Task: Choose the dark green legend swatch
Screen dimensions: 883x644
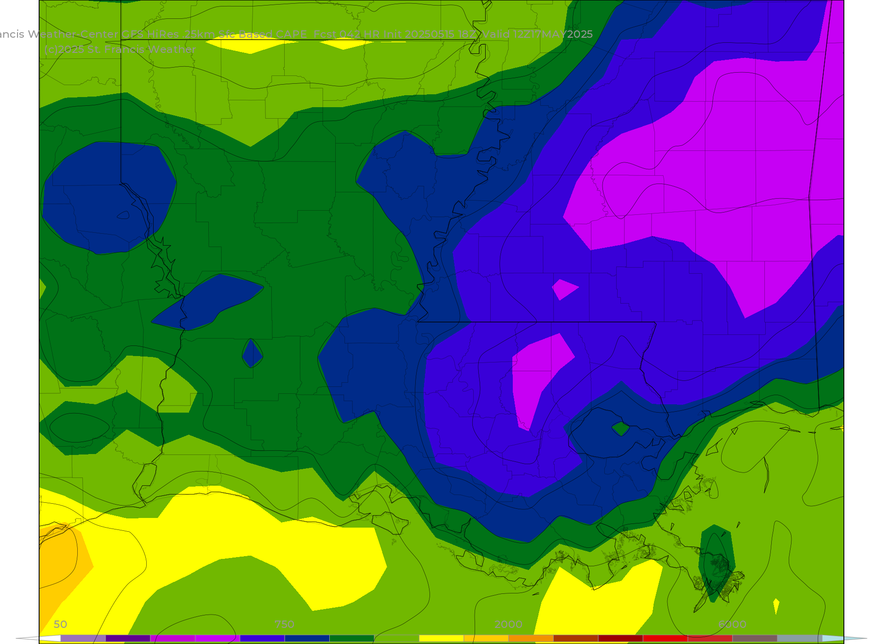Action: pos(352,638)
